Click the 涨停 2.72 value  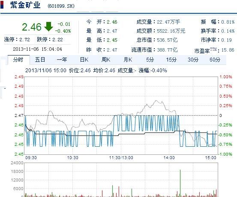coord(24,40)
